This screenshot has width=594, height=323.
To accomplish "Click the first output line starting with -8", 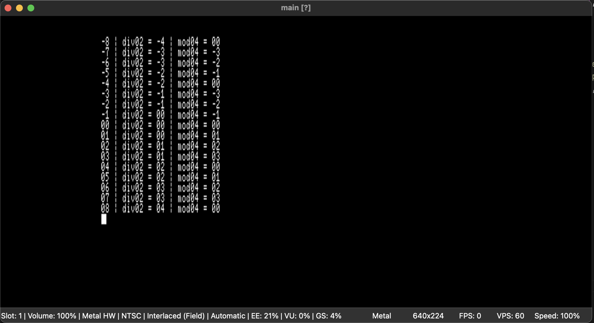I will 160,42.
